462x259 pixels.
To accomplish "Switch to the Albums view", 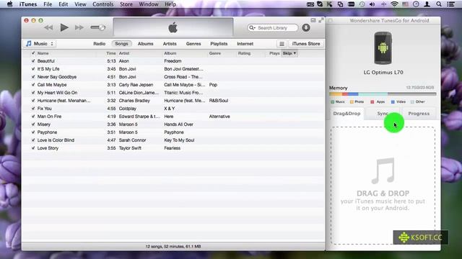I will [x=146, y=44].
